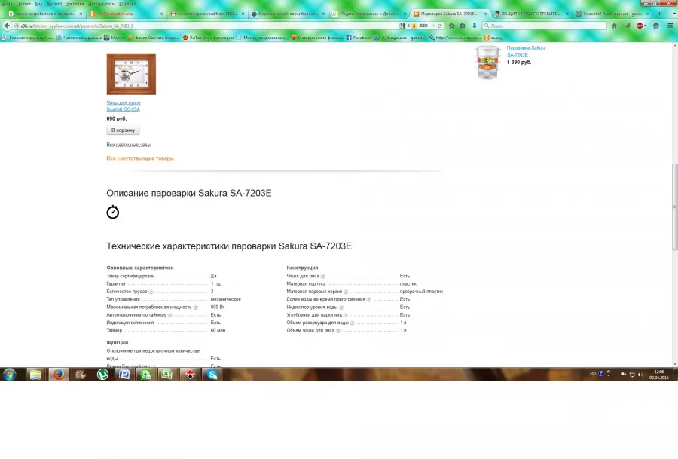Bookmark this page with the star icon

coord(451,26)
